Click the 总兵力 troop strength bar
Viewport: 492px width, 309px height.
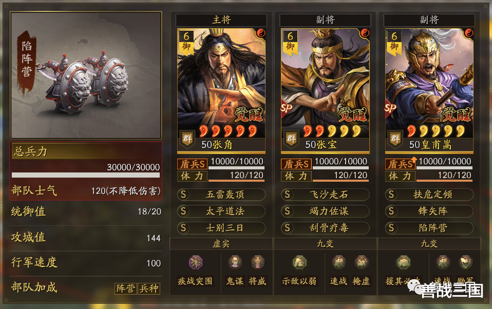pos(86,175)
